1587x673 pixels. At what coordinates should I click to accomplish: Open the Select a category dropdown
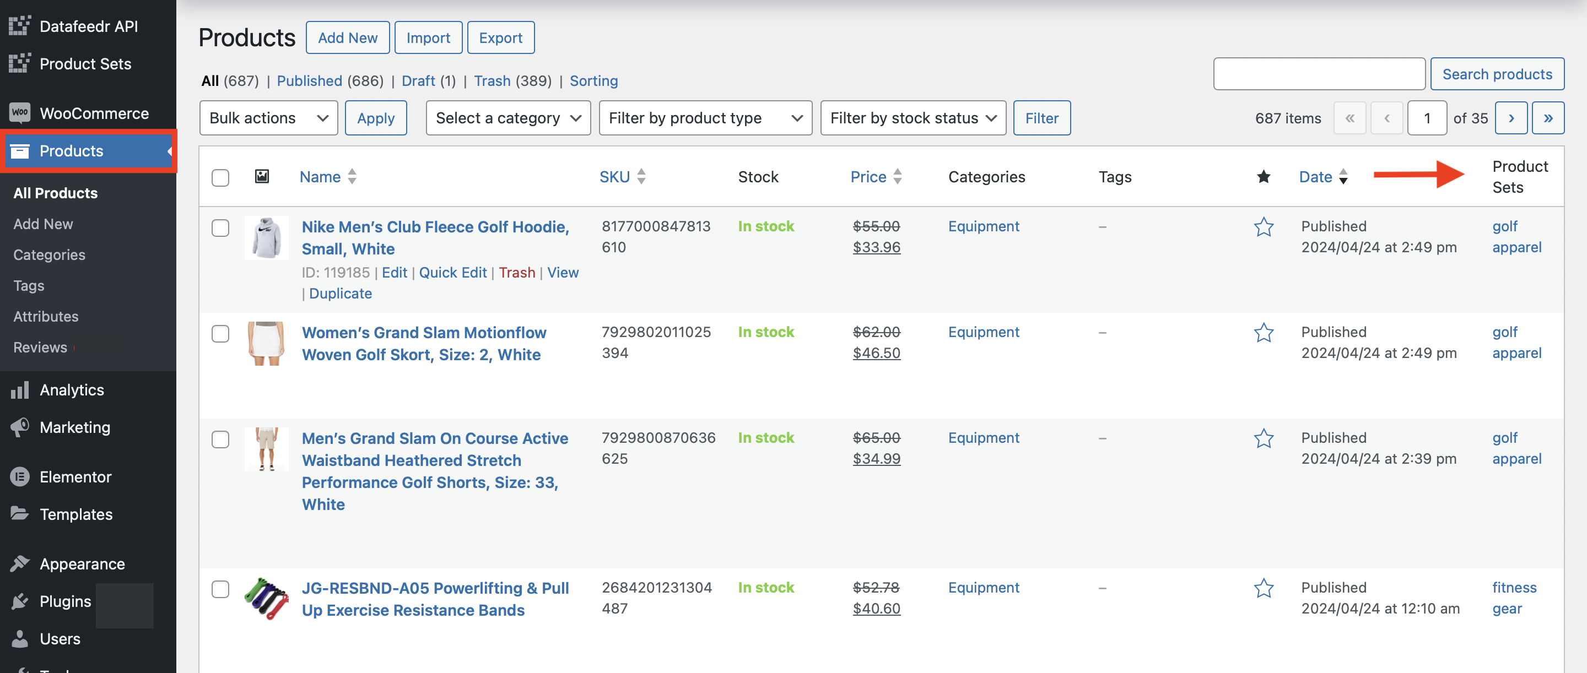coord(508,118)
